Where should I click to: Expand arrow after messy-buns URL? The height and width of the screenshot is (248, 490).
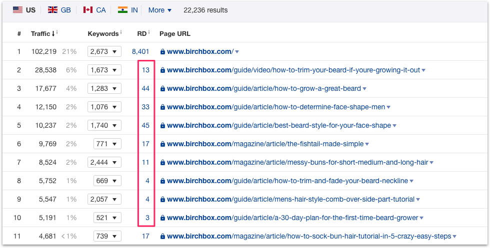coord(431,163)
